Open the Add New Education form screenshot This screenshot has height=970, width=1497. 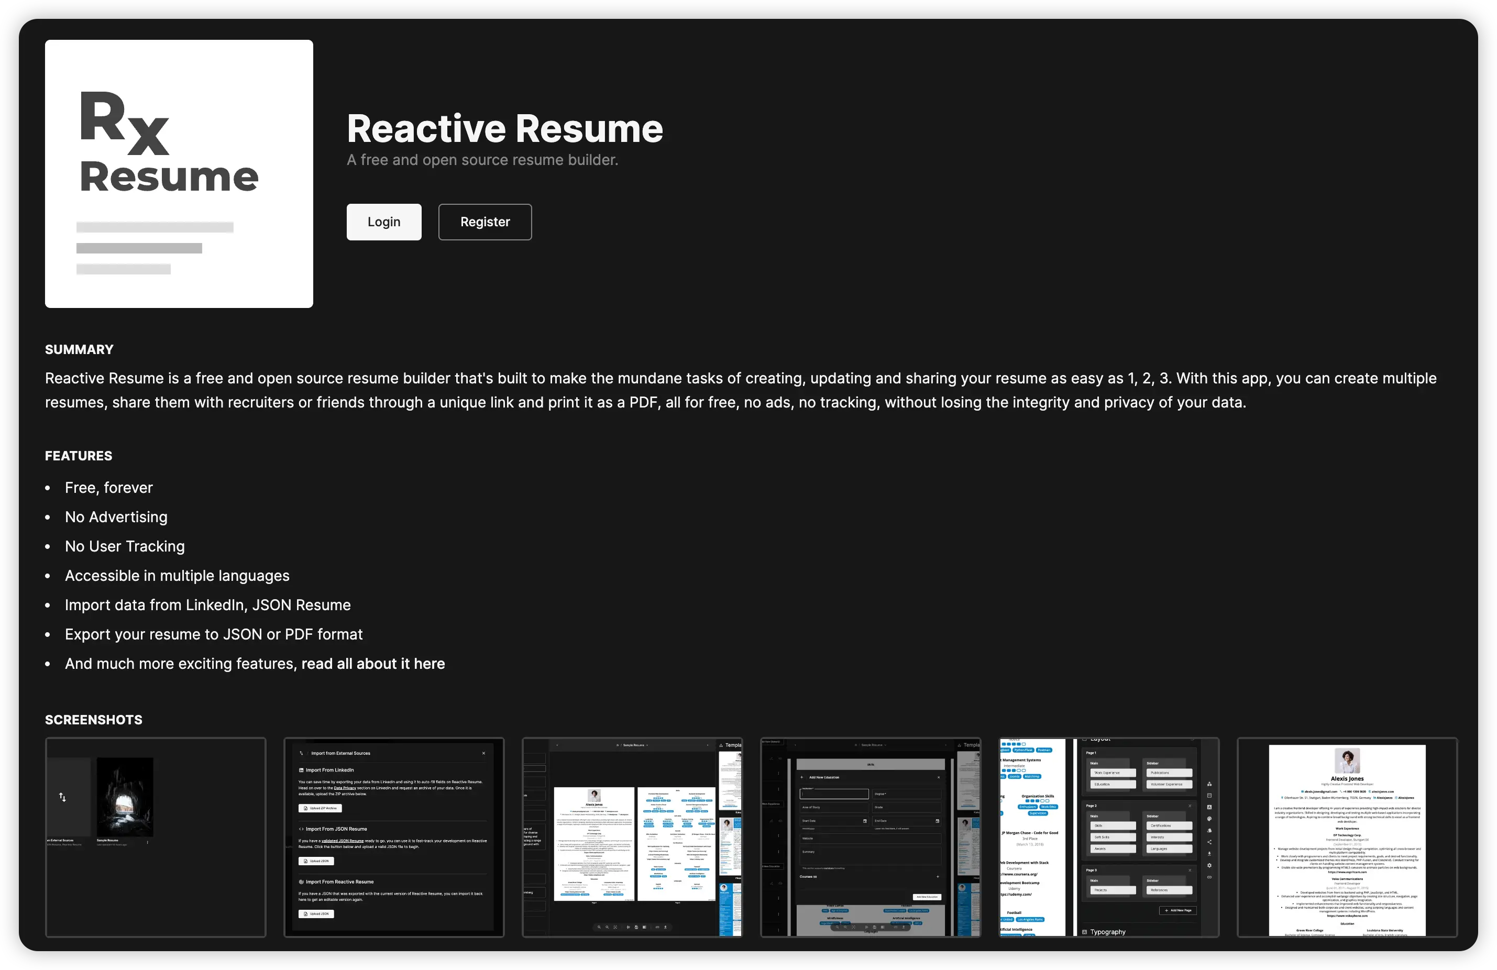(x=871, y=836)
